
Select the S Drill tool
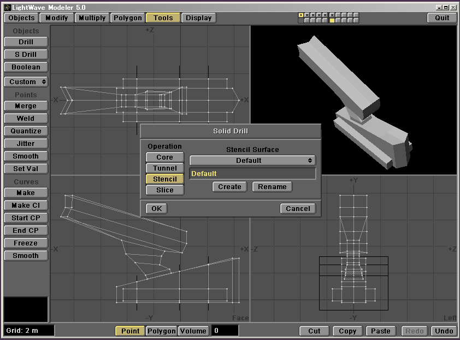click(x=26, y=55)
